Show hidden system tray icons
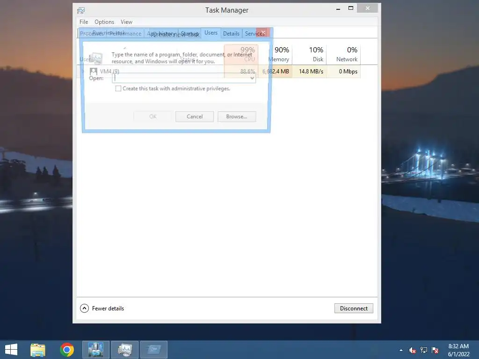Viewport: 479px width, 359px height. [x=401, y=351]
